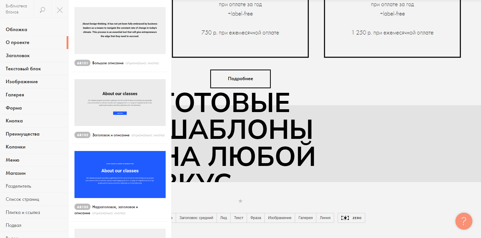Open block library search magnifier
481x238 pixels.
(x=43, y=10)
